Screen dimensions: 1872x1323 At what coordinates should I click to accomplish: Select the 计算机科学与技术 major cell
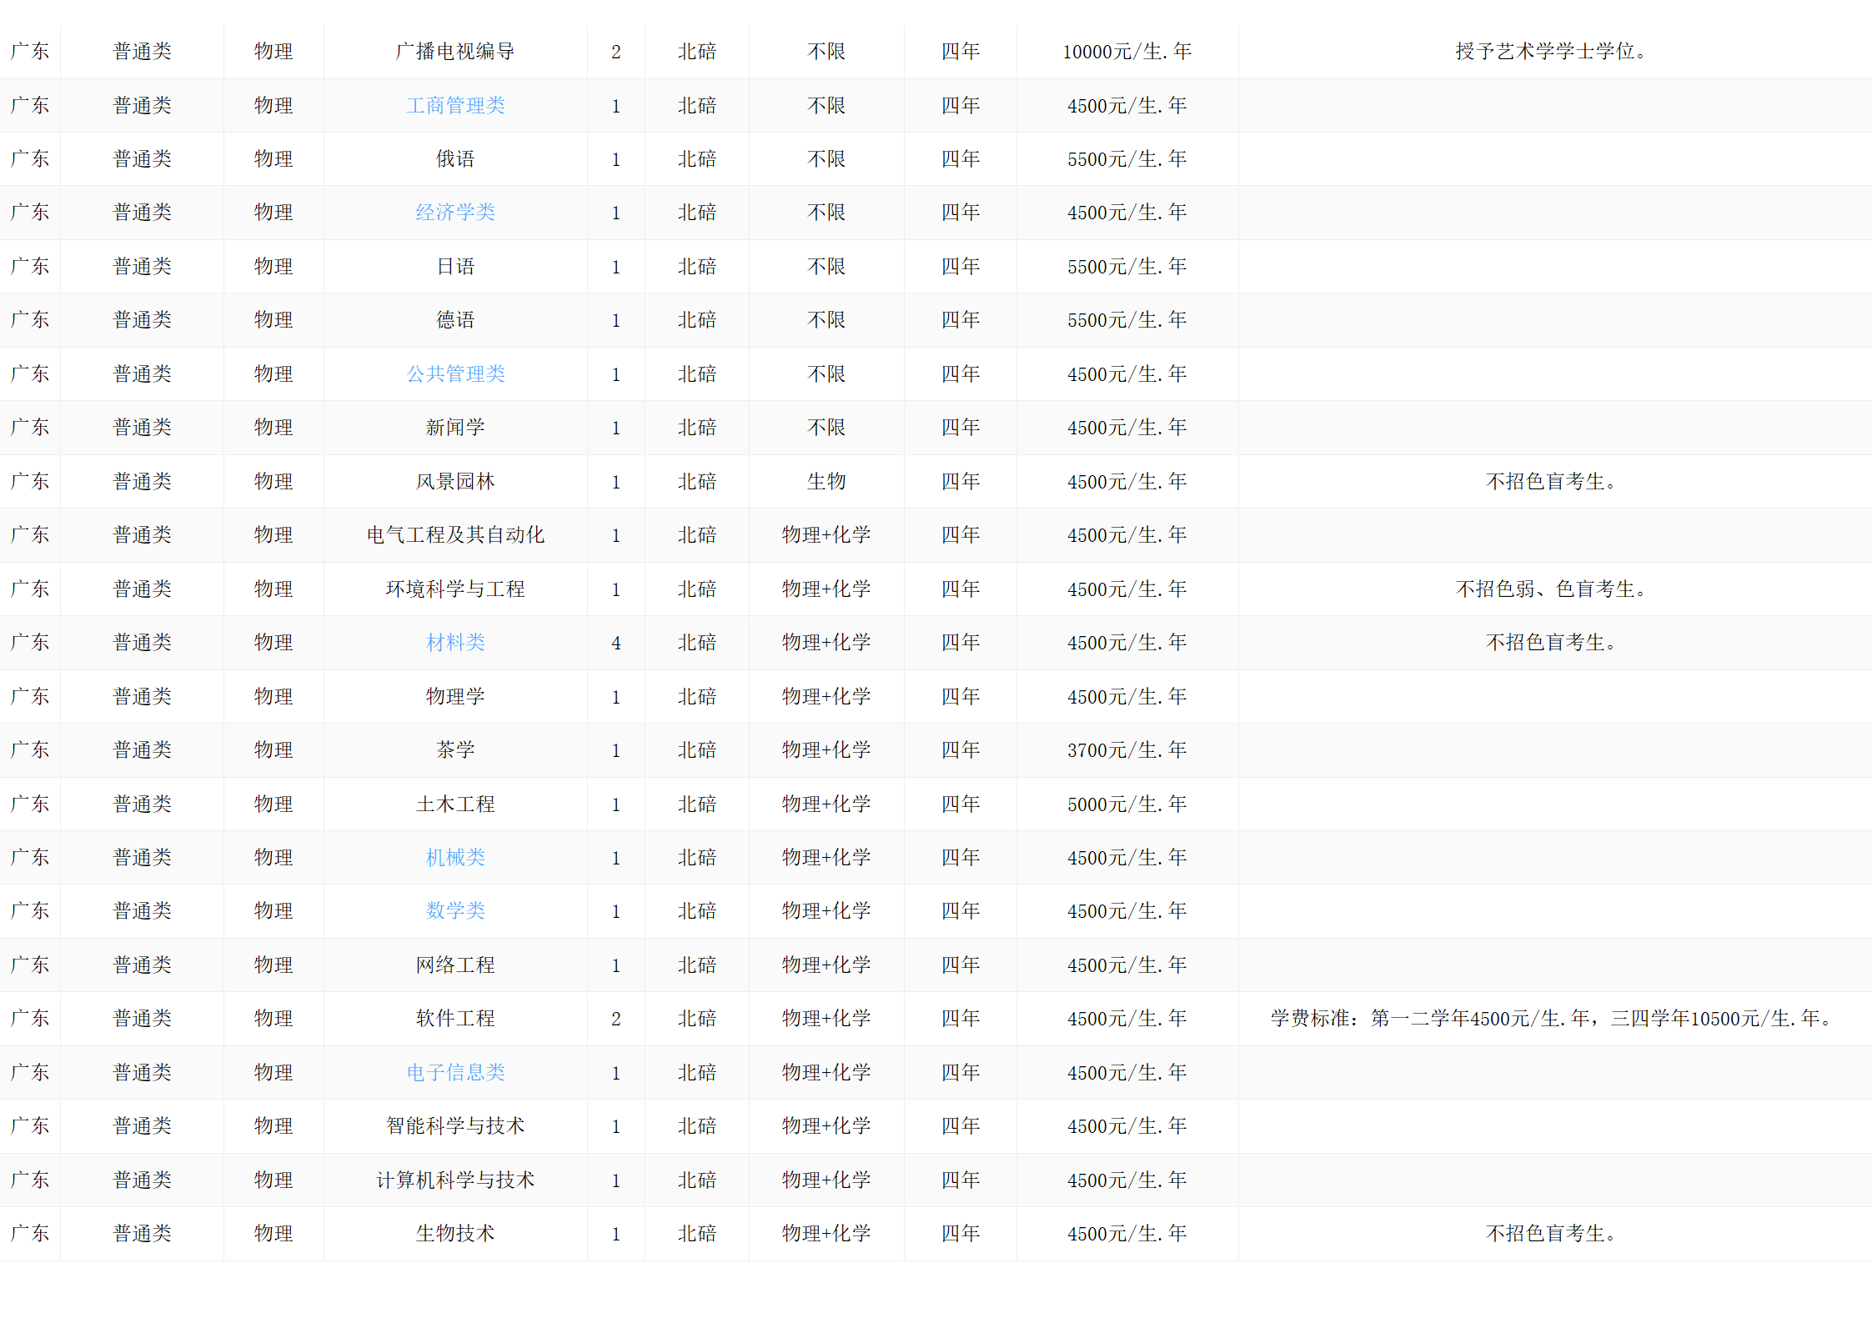455,1180
